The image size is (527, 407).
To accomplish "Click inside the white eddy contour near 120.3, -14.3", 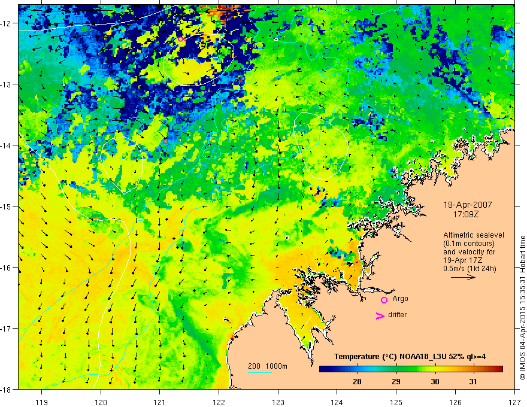I will [x=122, y=165].
